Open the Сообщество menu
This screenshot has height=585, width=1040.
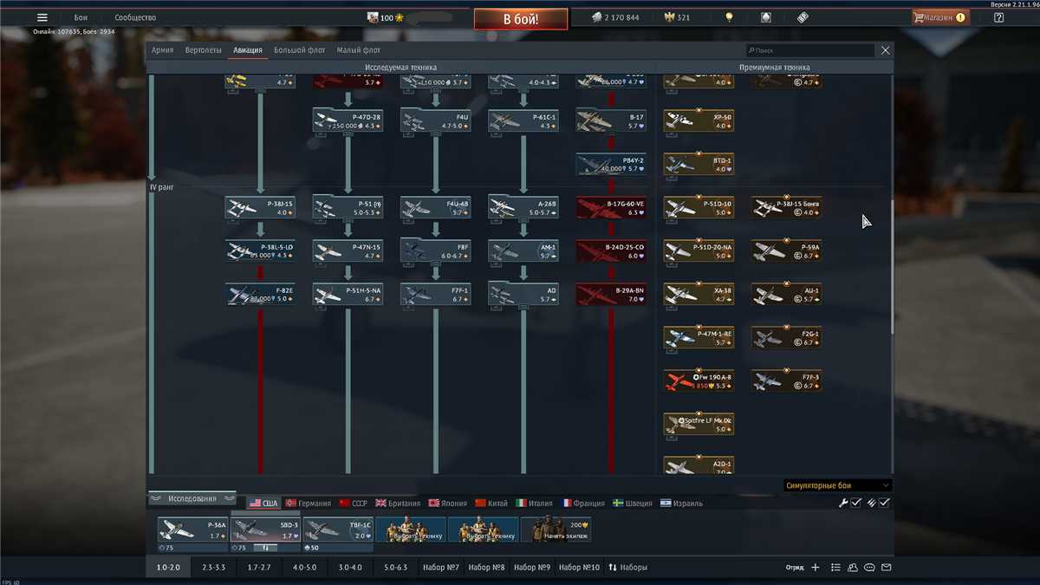(x=135, y=17)
